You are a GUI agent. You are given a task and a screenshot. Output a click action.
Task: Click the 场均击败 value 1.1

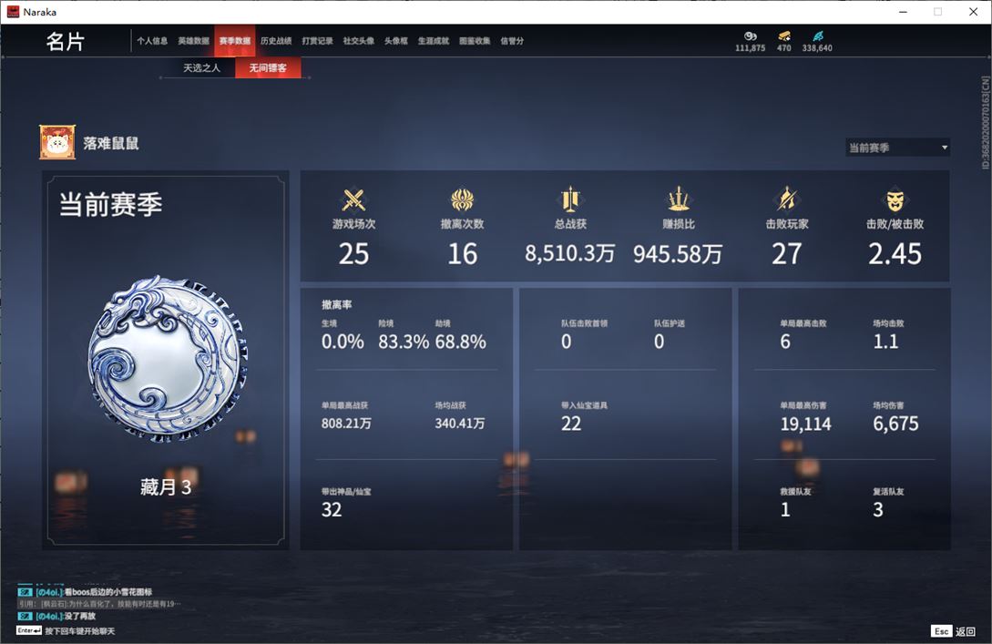(x=885, y=342)
